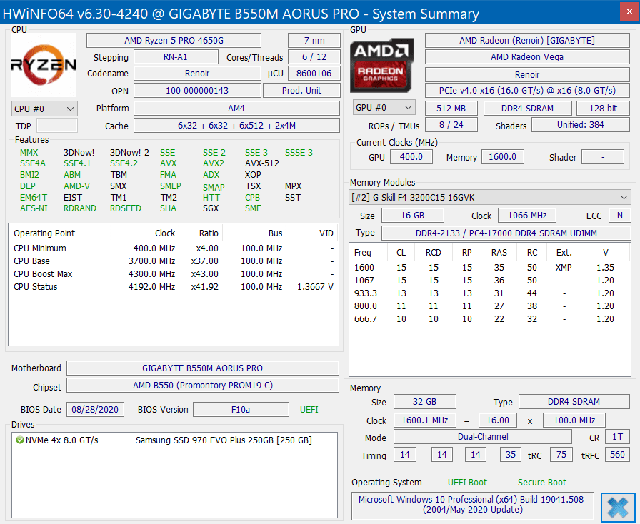Select the Cache value 6x32 + 6x32 + 6x512 + 2x4M
The width and height of the screenshot is (640, 524).
236,126
